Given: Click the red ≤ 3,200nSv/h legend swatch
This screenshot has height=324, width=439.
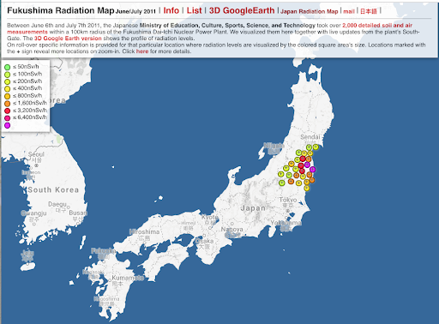Looking at the screenshot, I should [8, 111].
